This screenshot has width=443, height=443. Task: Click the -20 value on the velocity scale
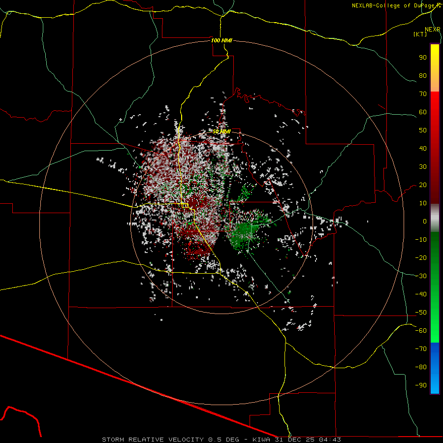coord(421,258)
